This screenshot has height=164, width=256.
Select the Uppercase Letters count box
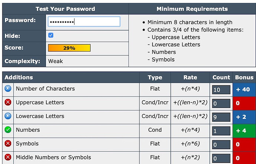pyautogui.click(x=221, y=104)
